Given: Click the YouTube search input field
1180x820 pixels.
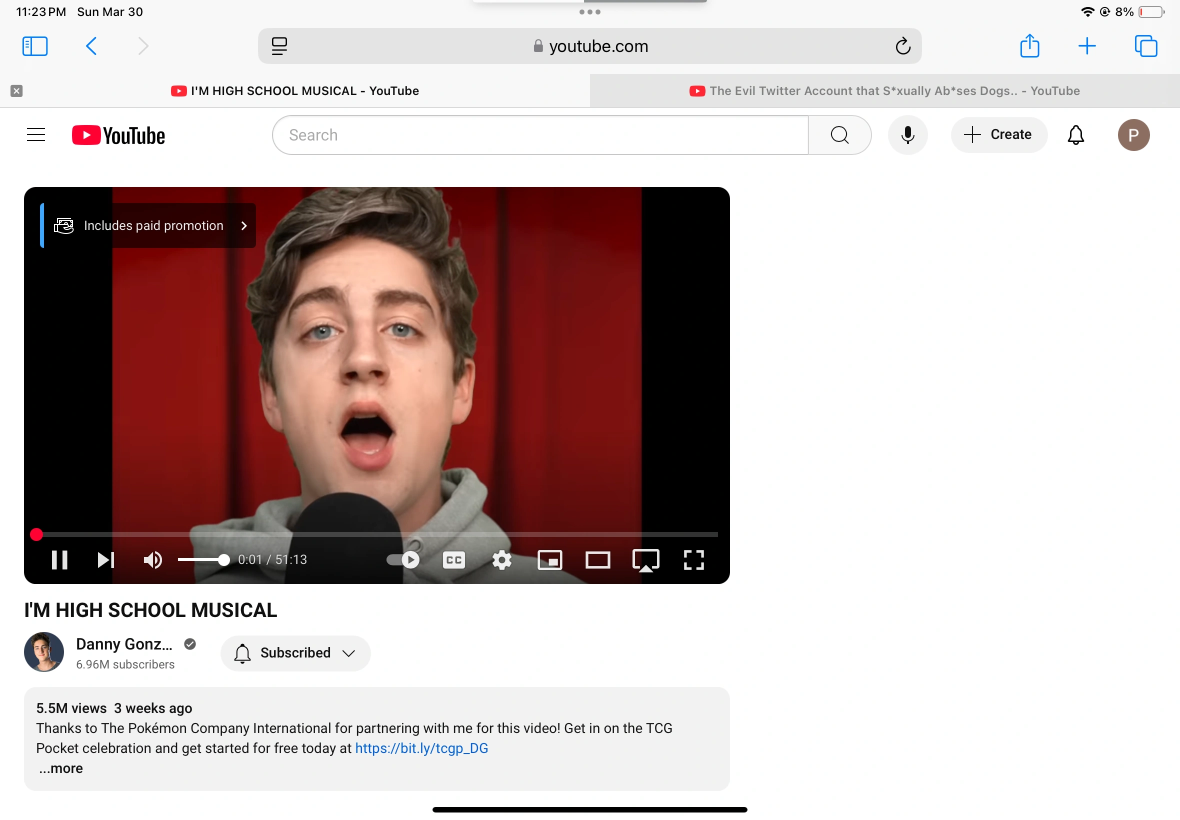Looking at the screenshot, I should point(539,135).
